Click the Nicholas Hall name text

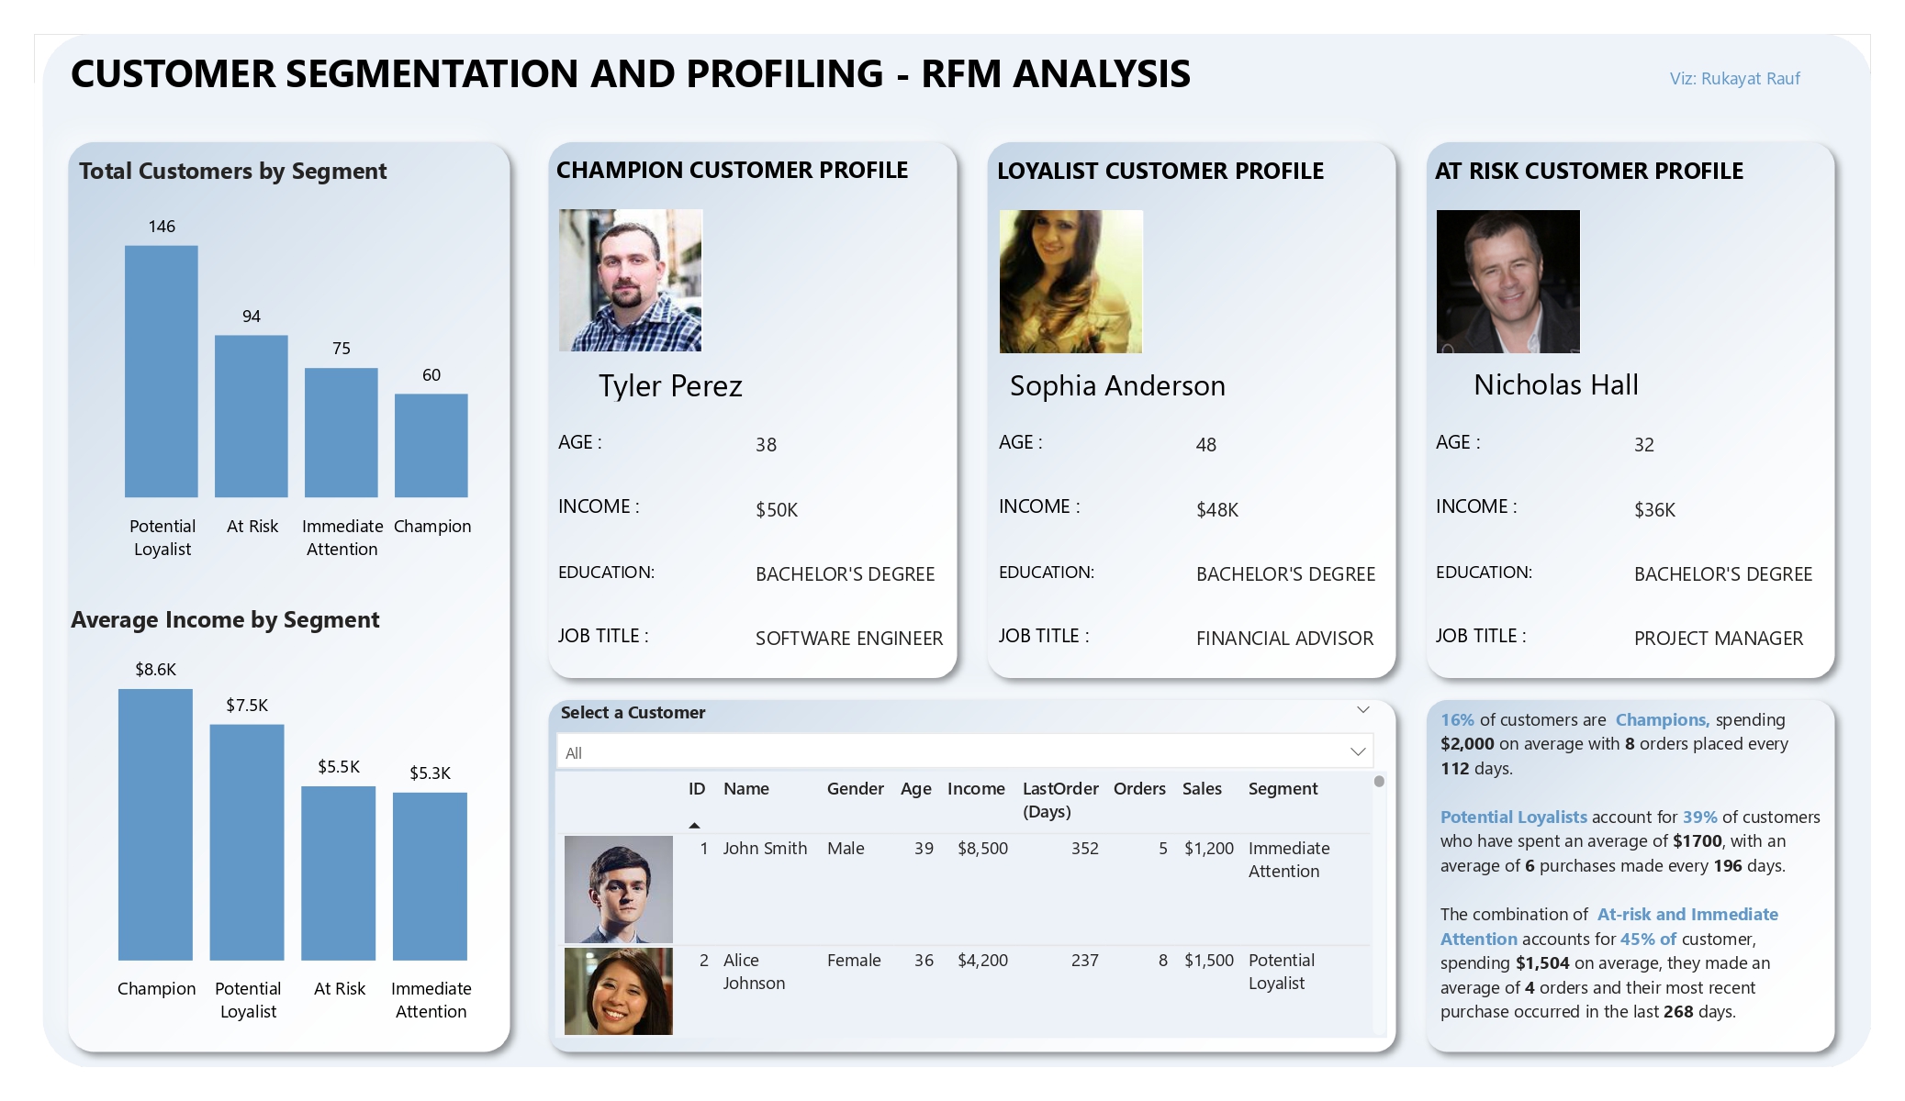click(x=1556, y=385)
